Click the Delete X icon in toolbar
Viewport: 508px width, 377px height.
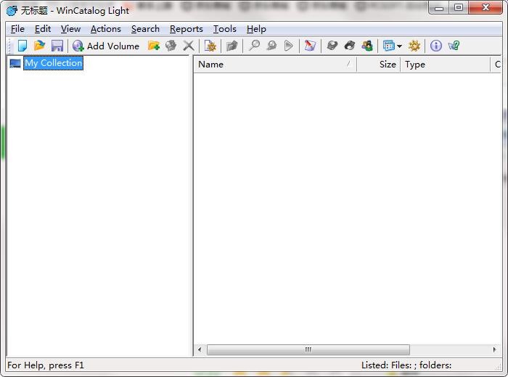[188, 46]
